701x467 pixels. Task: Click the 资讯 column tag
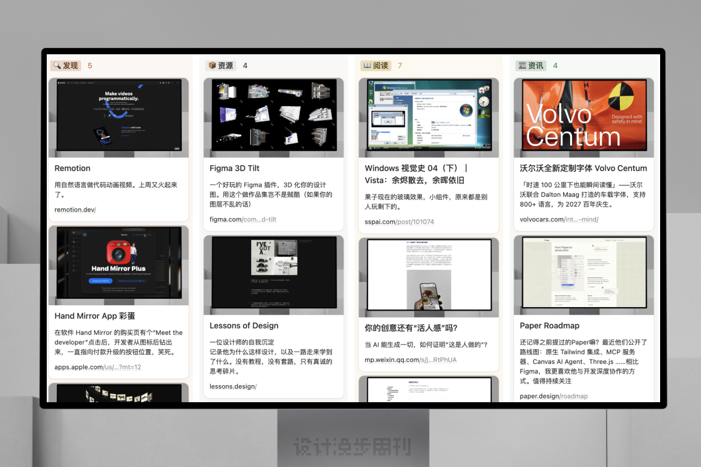(x=530, y=65)
